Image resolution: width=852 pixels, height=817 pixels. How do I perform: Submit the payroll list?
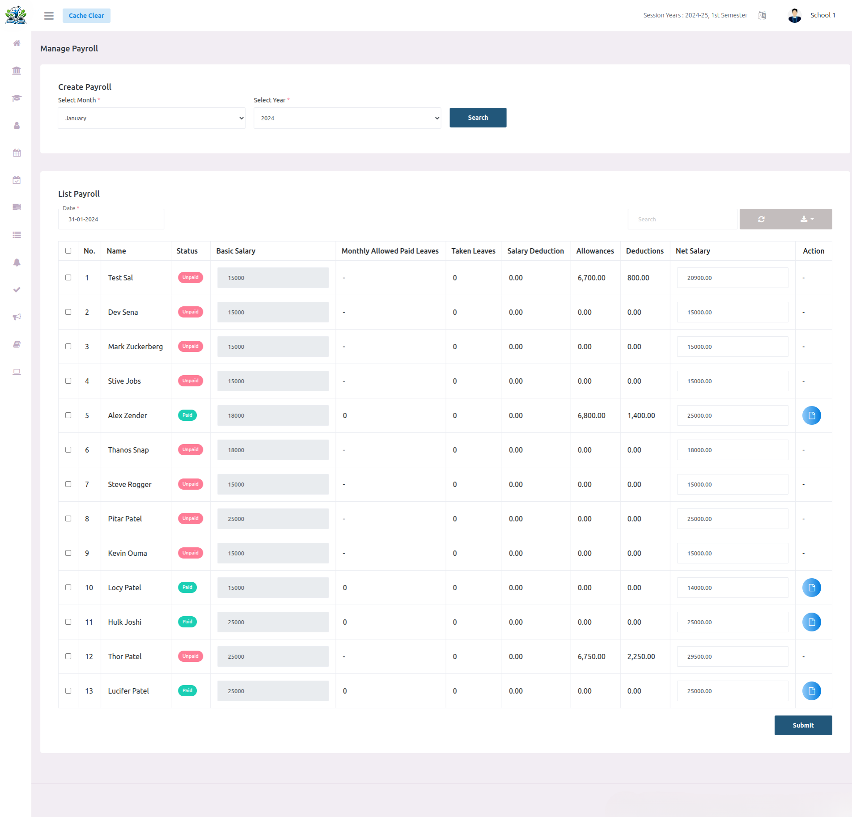tap(803, 725)
